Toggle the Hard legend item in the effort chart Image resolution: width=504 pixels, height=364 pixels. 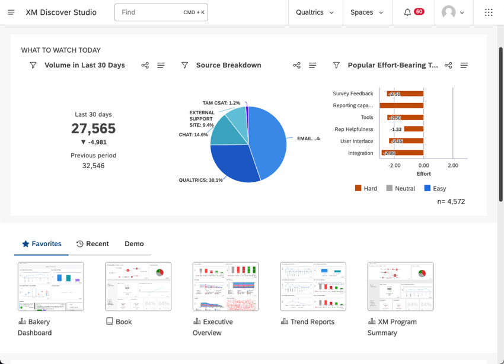click(366, 188)
